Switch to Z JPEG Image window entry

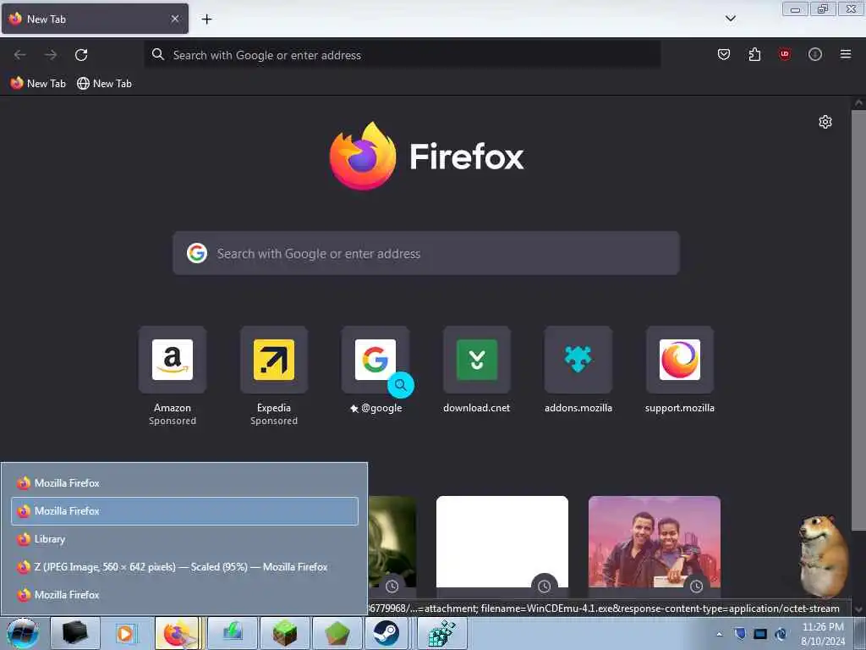pyautogui.click(x=184, y=567)
